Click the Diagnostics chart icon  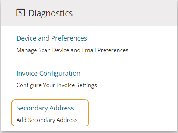point(21,13)
